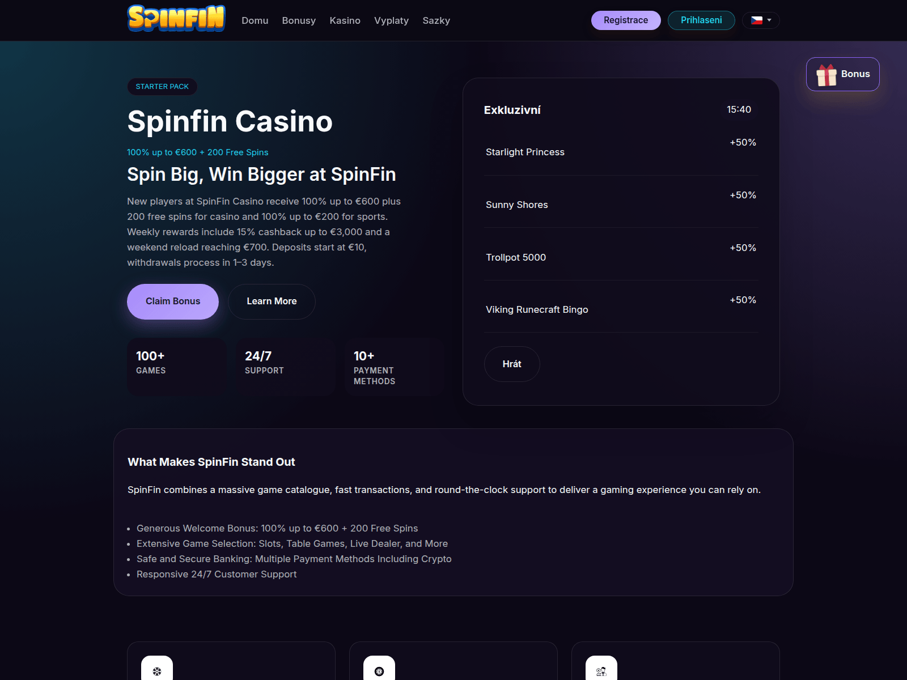Click the Prihlaseni login button
This screenshot has width=907, height=680.
click(x=701, y=20)
